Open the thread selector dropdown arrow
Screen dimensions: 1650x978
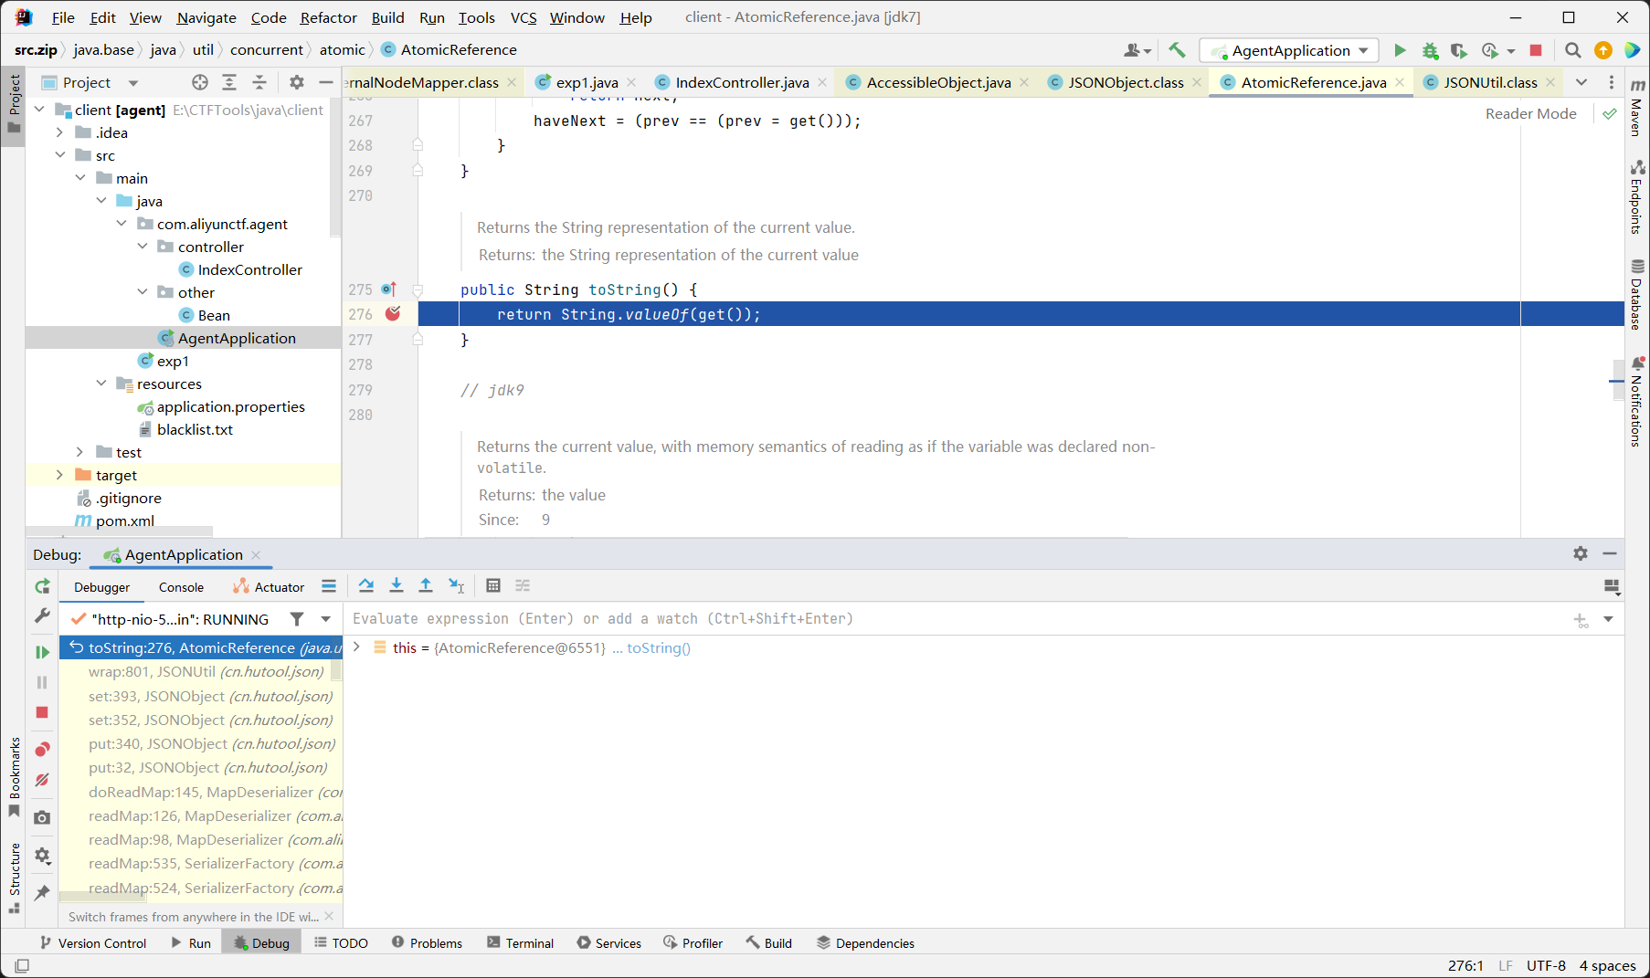pos(326,619)
